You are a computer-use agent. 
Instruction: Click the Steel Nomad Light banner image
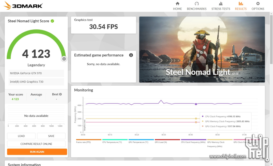point(202,50)
